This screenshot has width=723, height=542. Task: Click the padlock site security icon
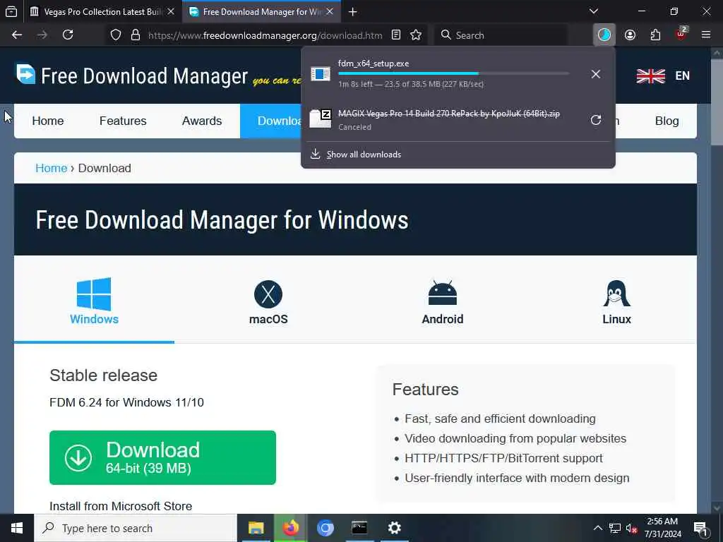(x=136, y=35)
